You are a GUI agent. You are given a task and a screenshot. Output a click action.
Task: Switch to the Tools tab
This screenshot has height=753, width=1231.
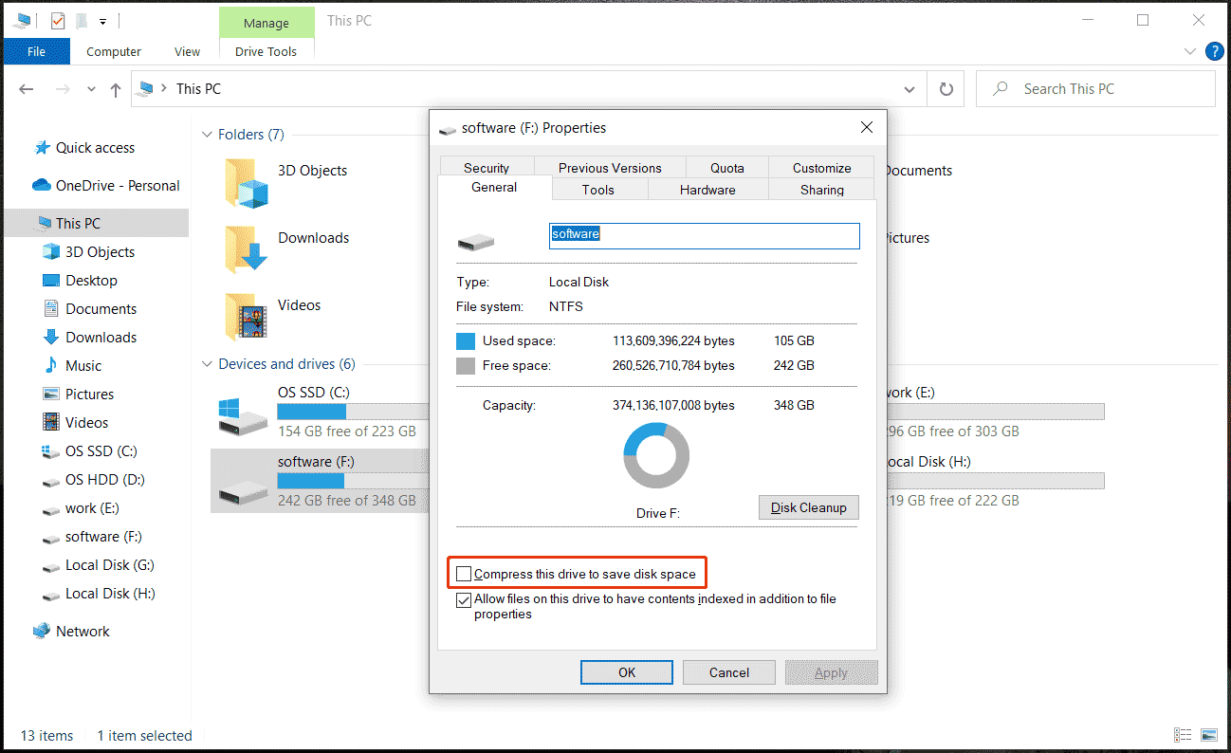tap(598, 189)
